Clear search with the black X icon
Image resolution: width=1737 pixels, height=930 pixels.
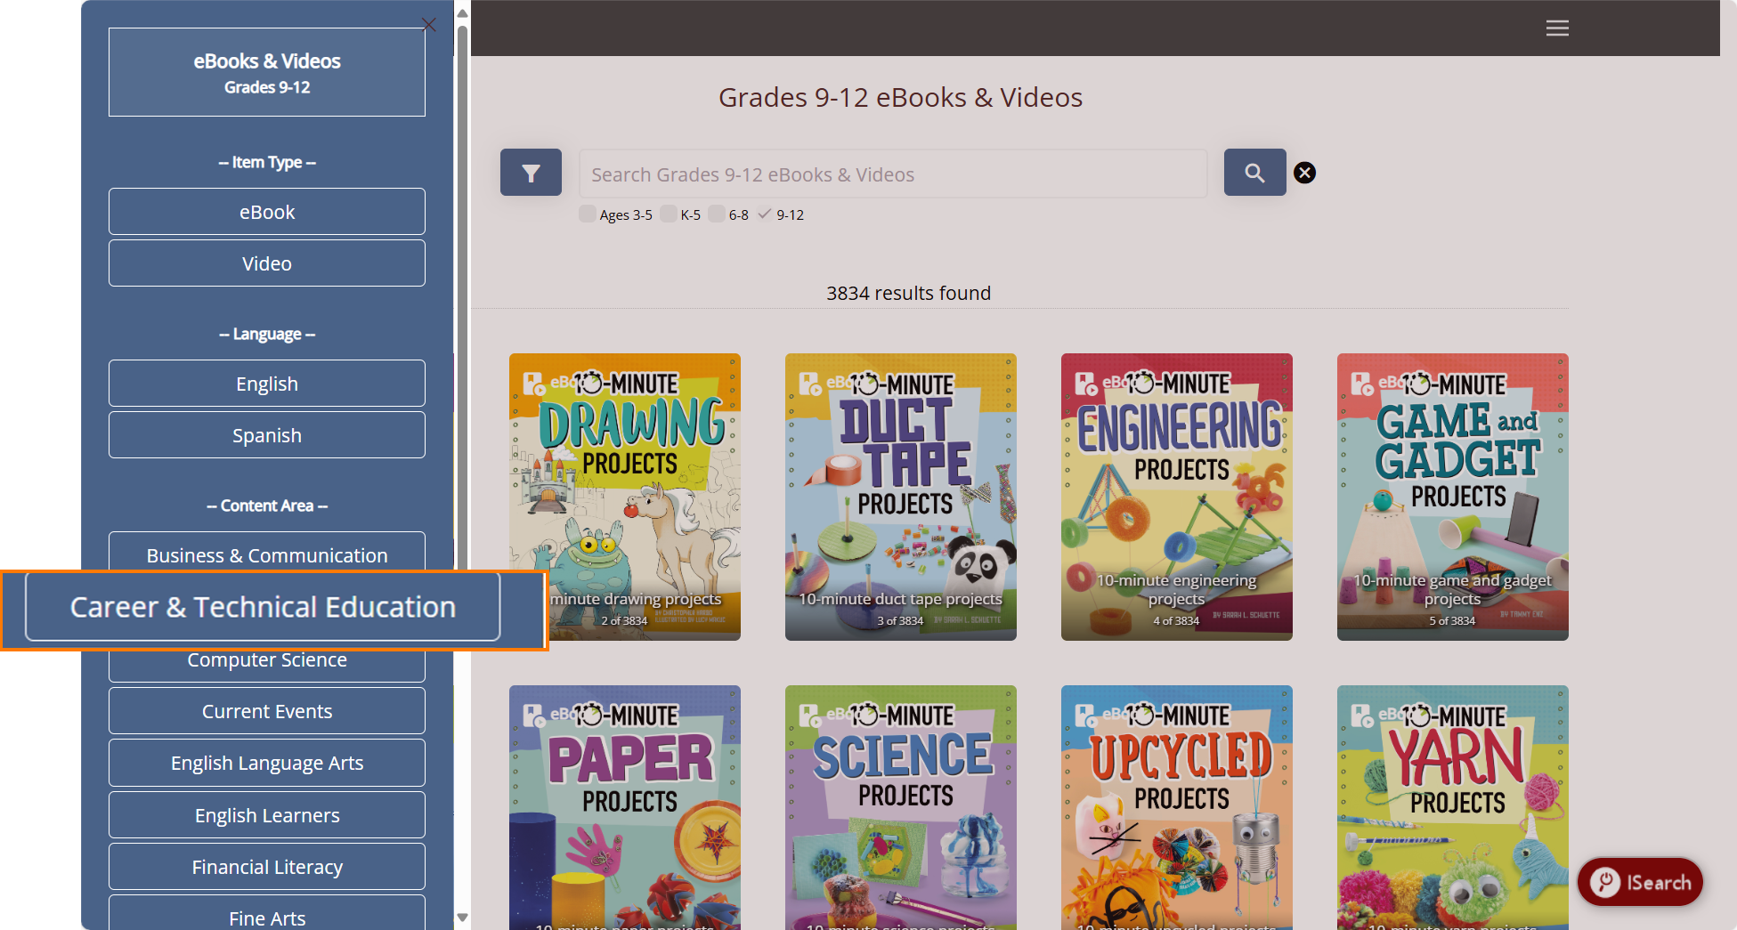click(1304, 173)
